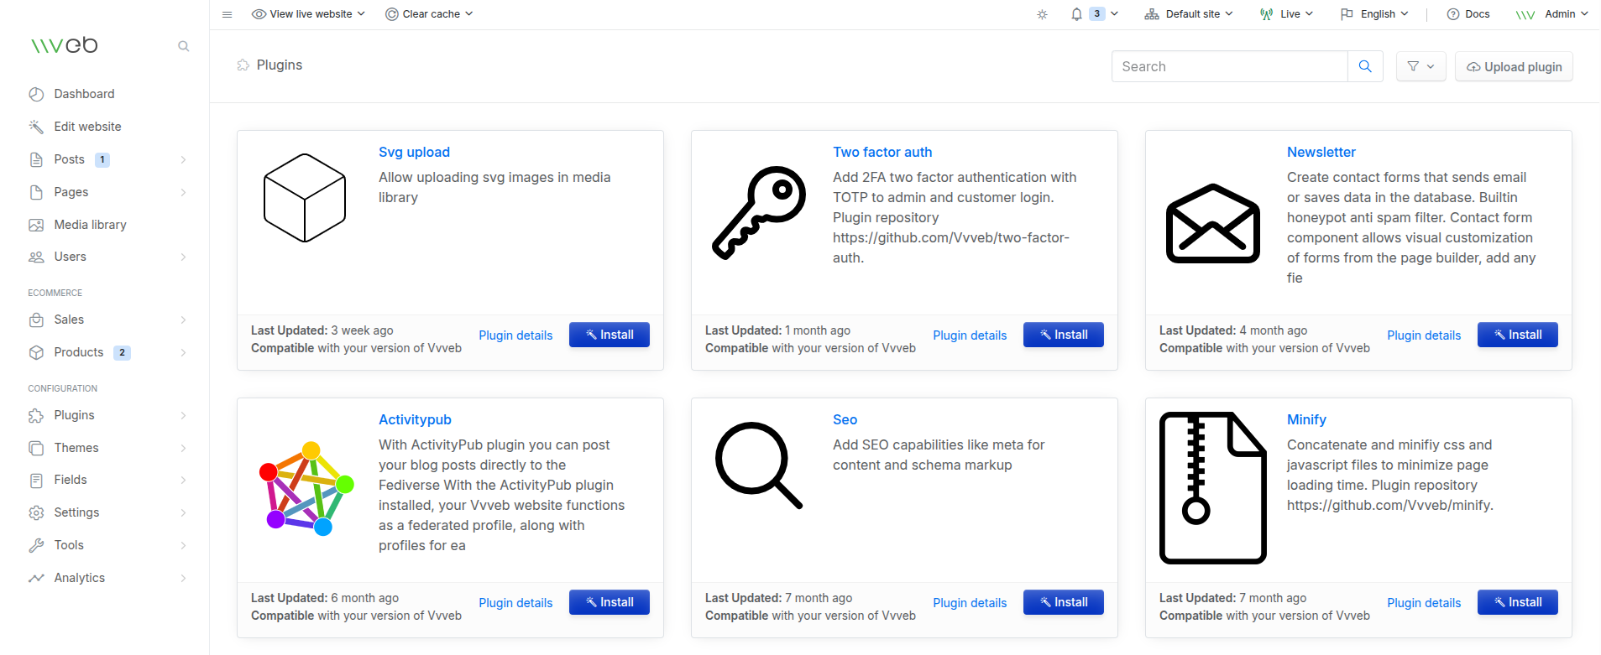Click the sidebar search magnifier icon
Viewport: 1601px width, 655px height.
[183, 46]
